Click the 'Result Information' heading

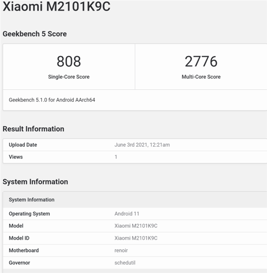33,129
